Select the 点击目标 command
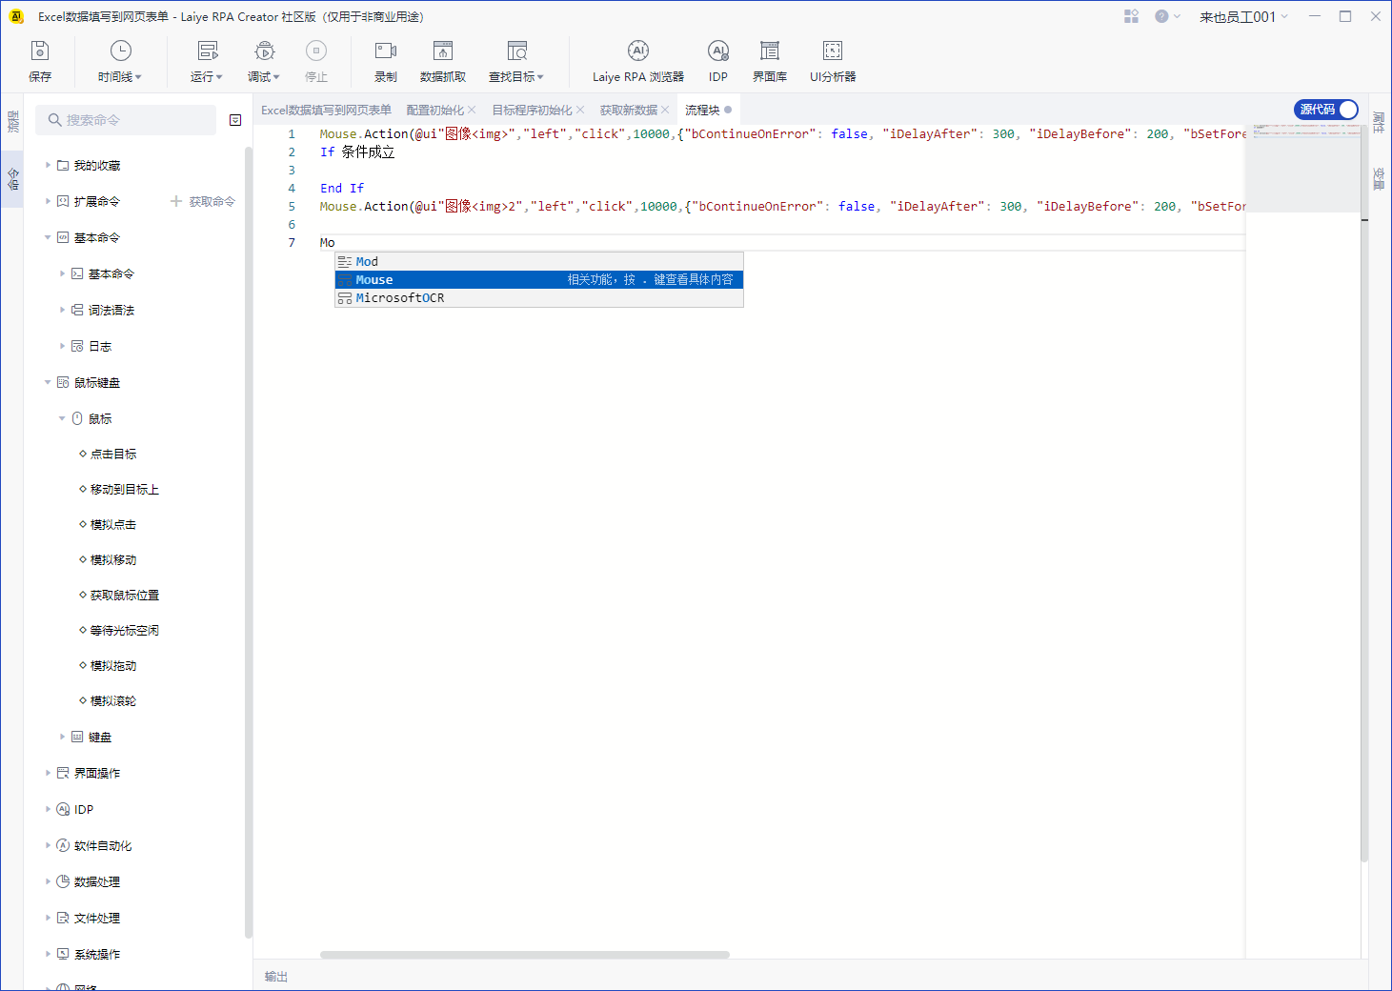The height and width of the screenshot is (991, 1392). click(x=113, y=454)
